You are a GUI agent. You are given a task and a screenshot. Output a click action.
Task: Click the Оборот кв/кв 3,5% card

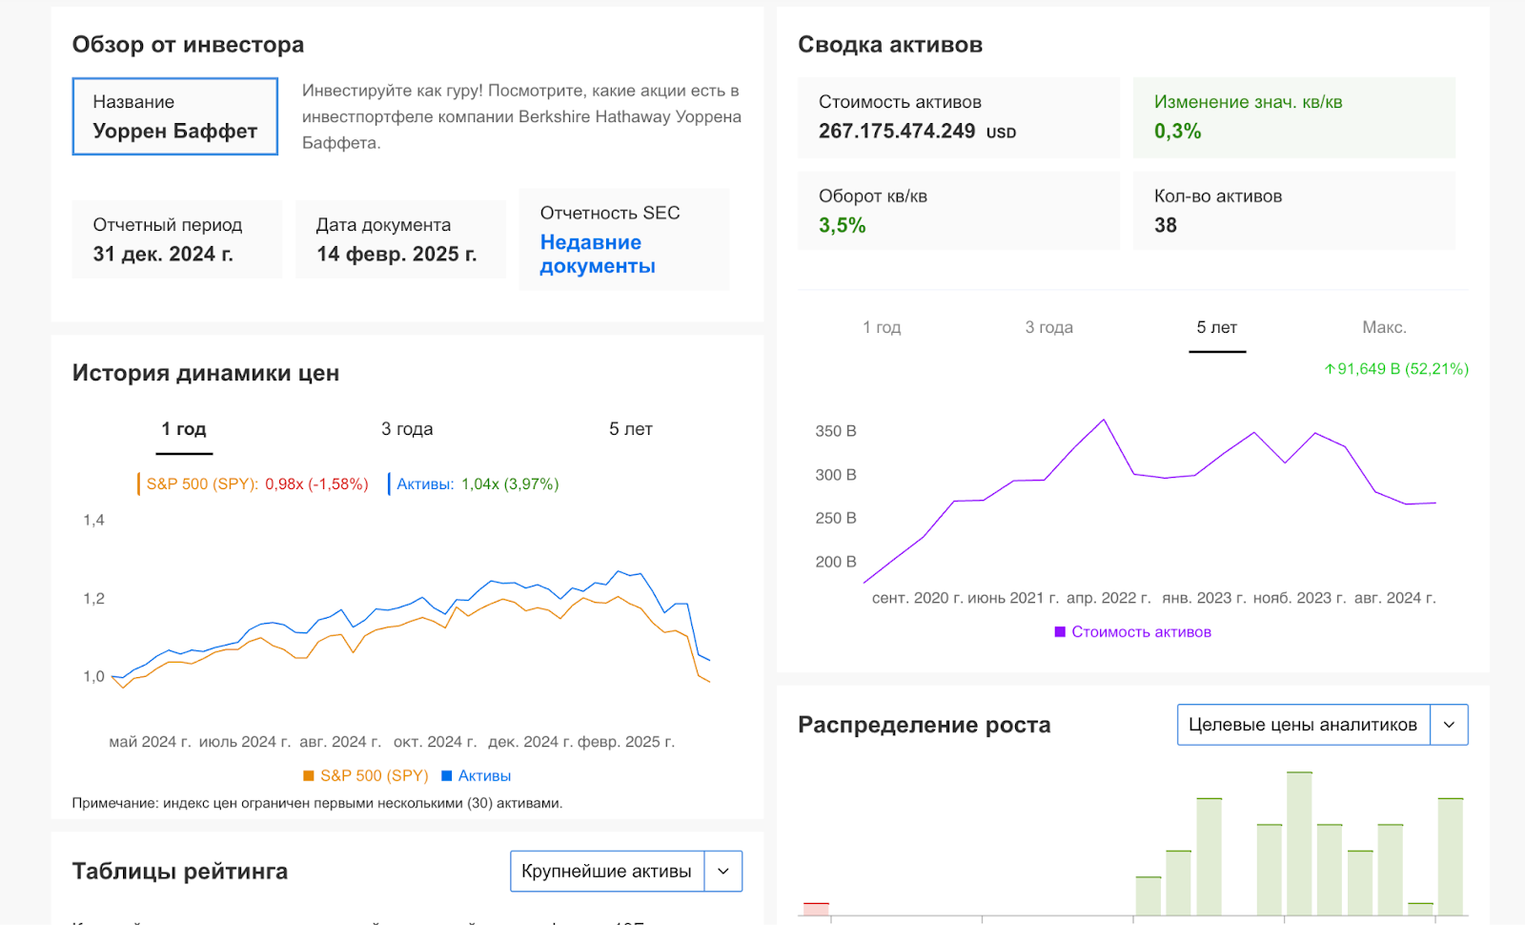(959, 211)
